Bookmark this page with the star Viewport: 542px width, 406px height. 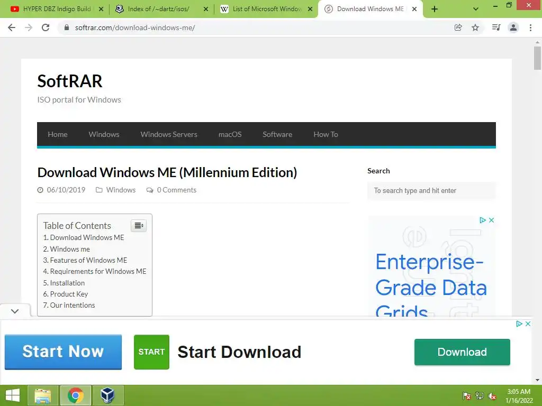click(475, 27)
